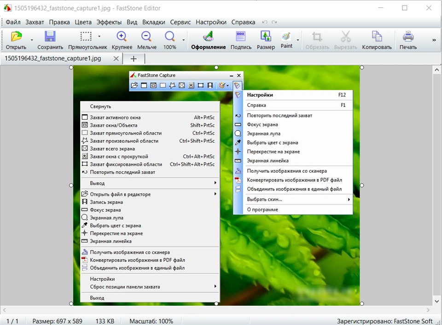The image size is (442, 325).
Task: Click the horizontal scrollbar left arrow
Action: [4, 310]
